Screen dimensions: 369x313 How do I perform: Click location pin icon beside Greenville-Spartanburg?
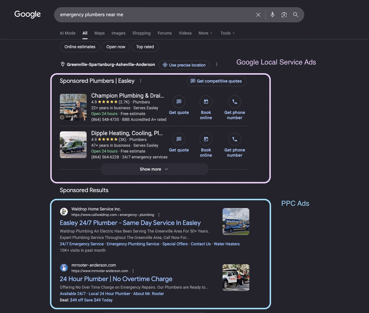coord(63,64)
